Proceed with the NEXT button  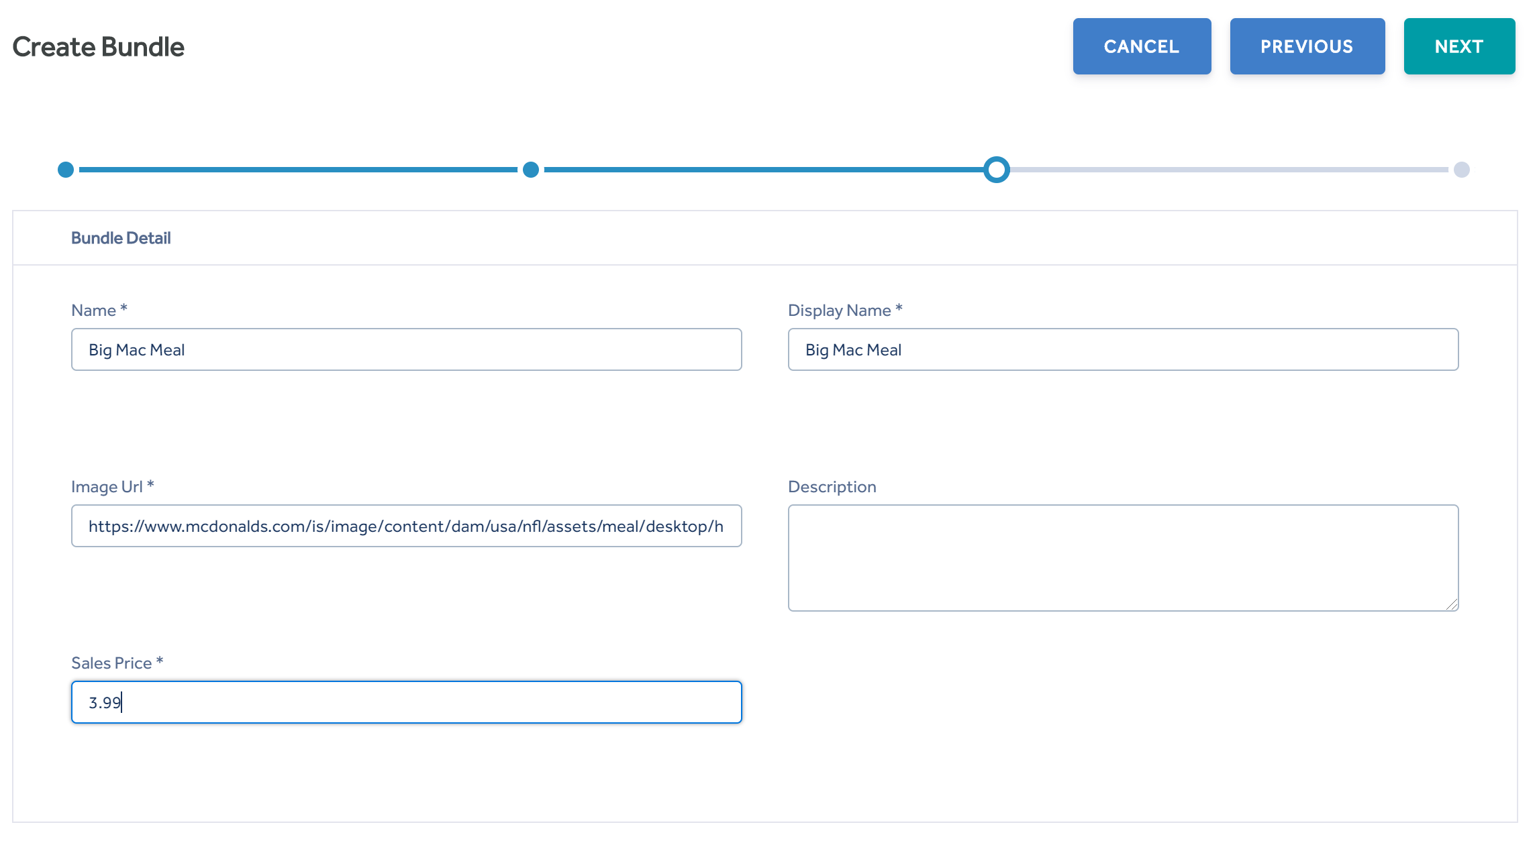[1459, 46]
